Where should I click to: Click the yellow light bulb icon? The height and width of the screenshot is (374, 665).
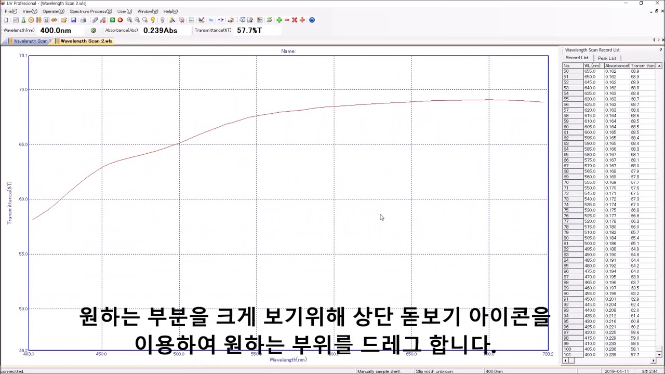[x=153, y=20]
